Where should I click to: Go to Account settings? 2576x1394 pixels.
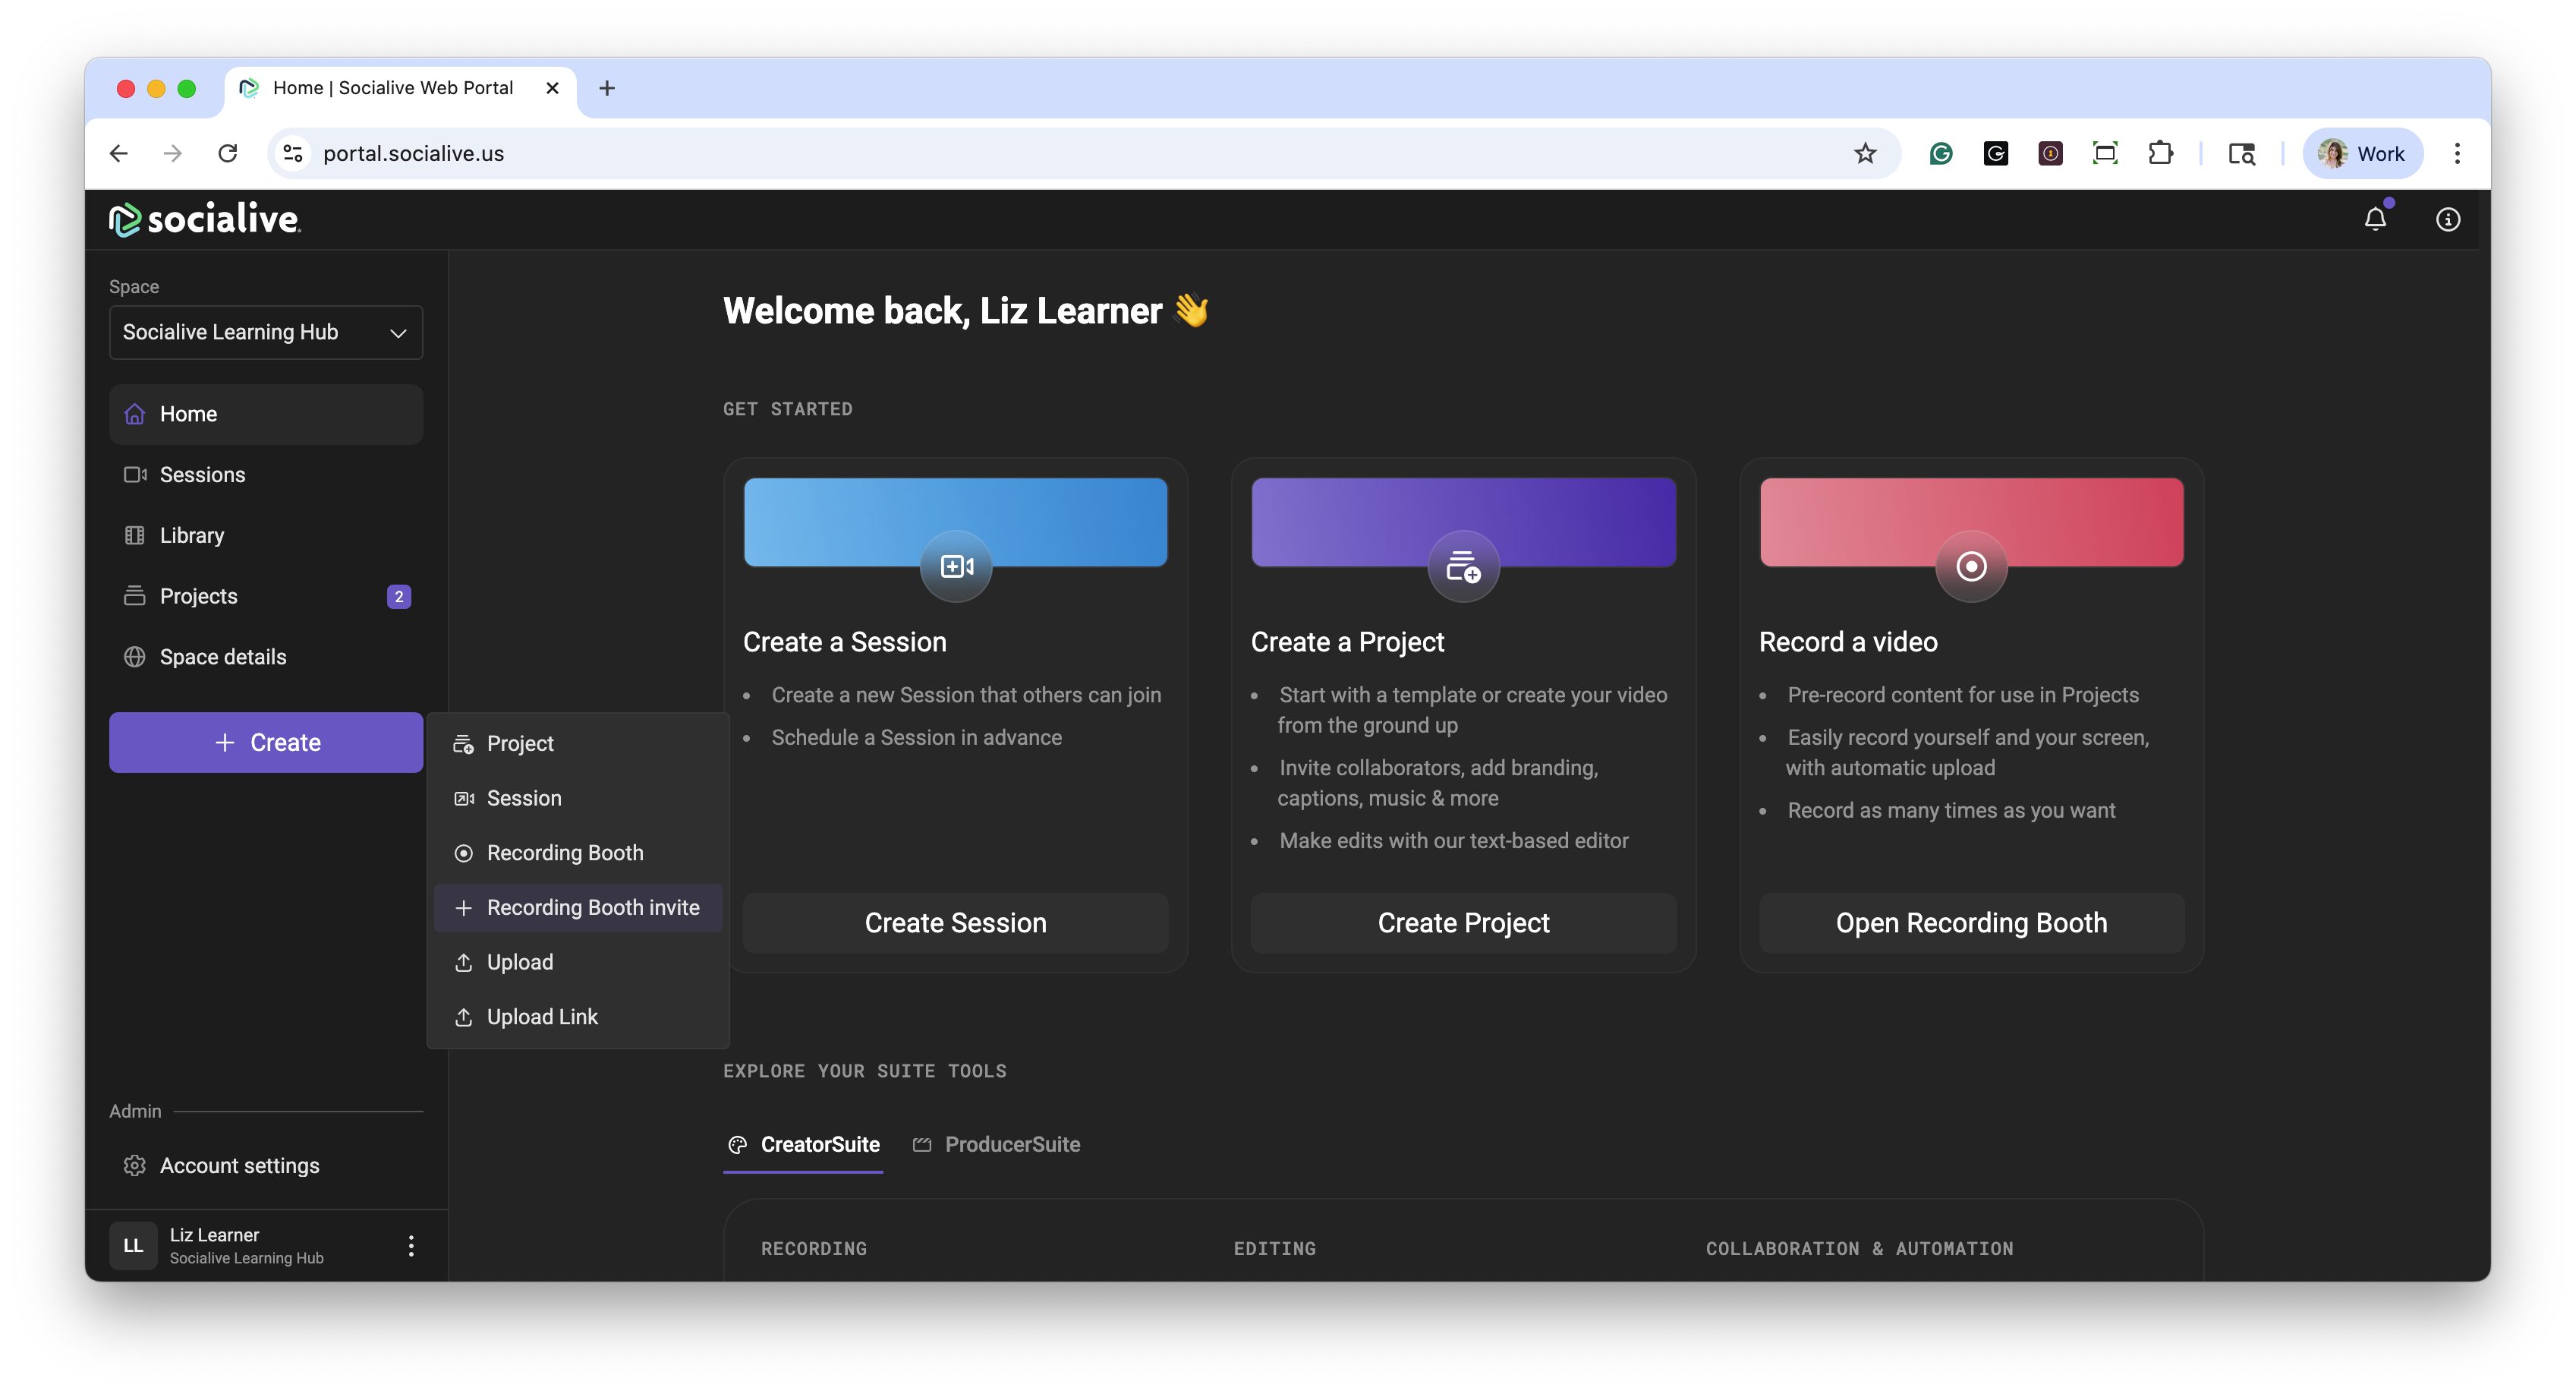(239, 1165)
